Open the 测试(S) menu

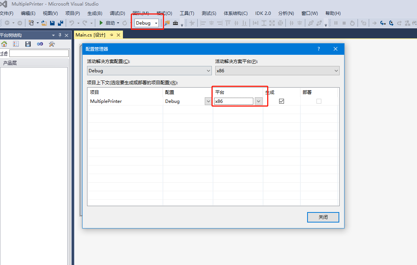[x=209, y=13]
